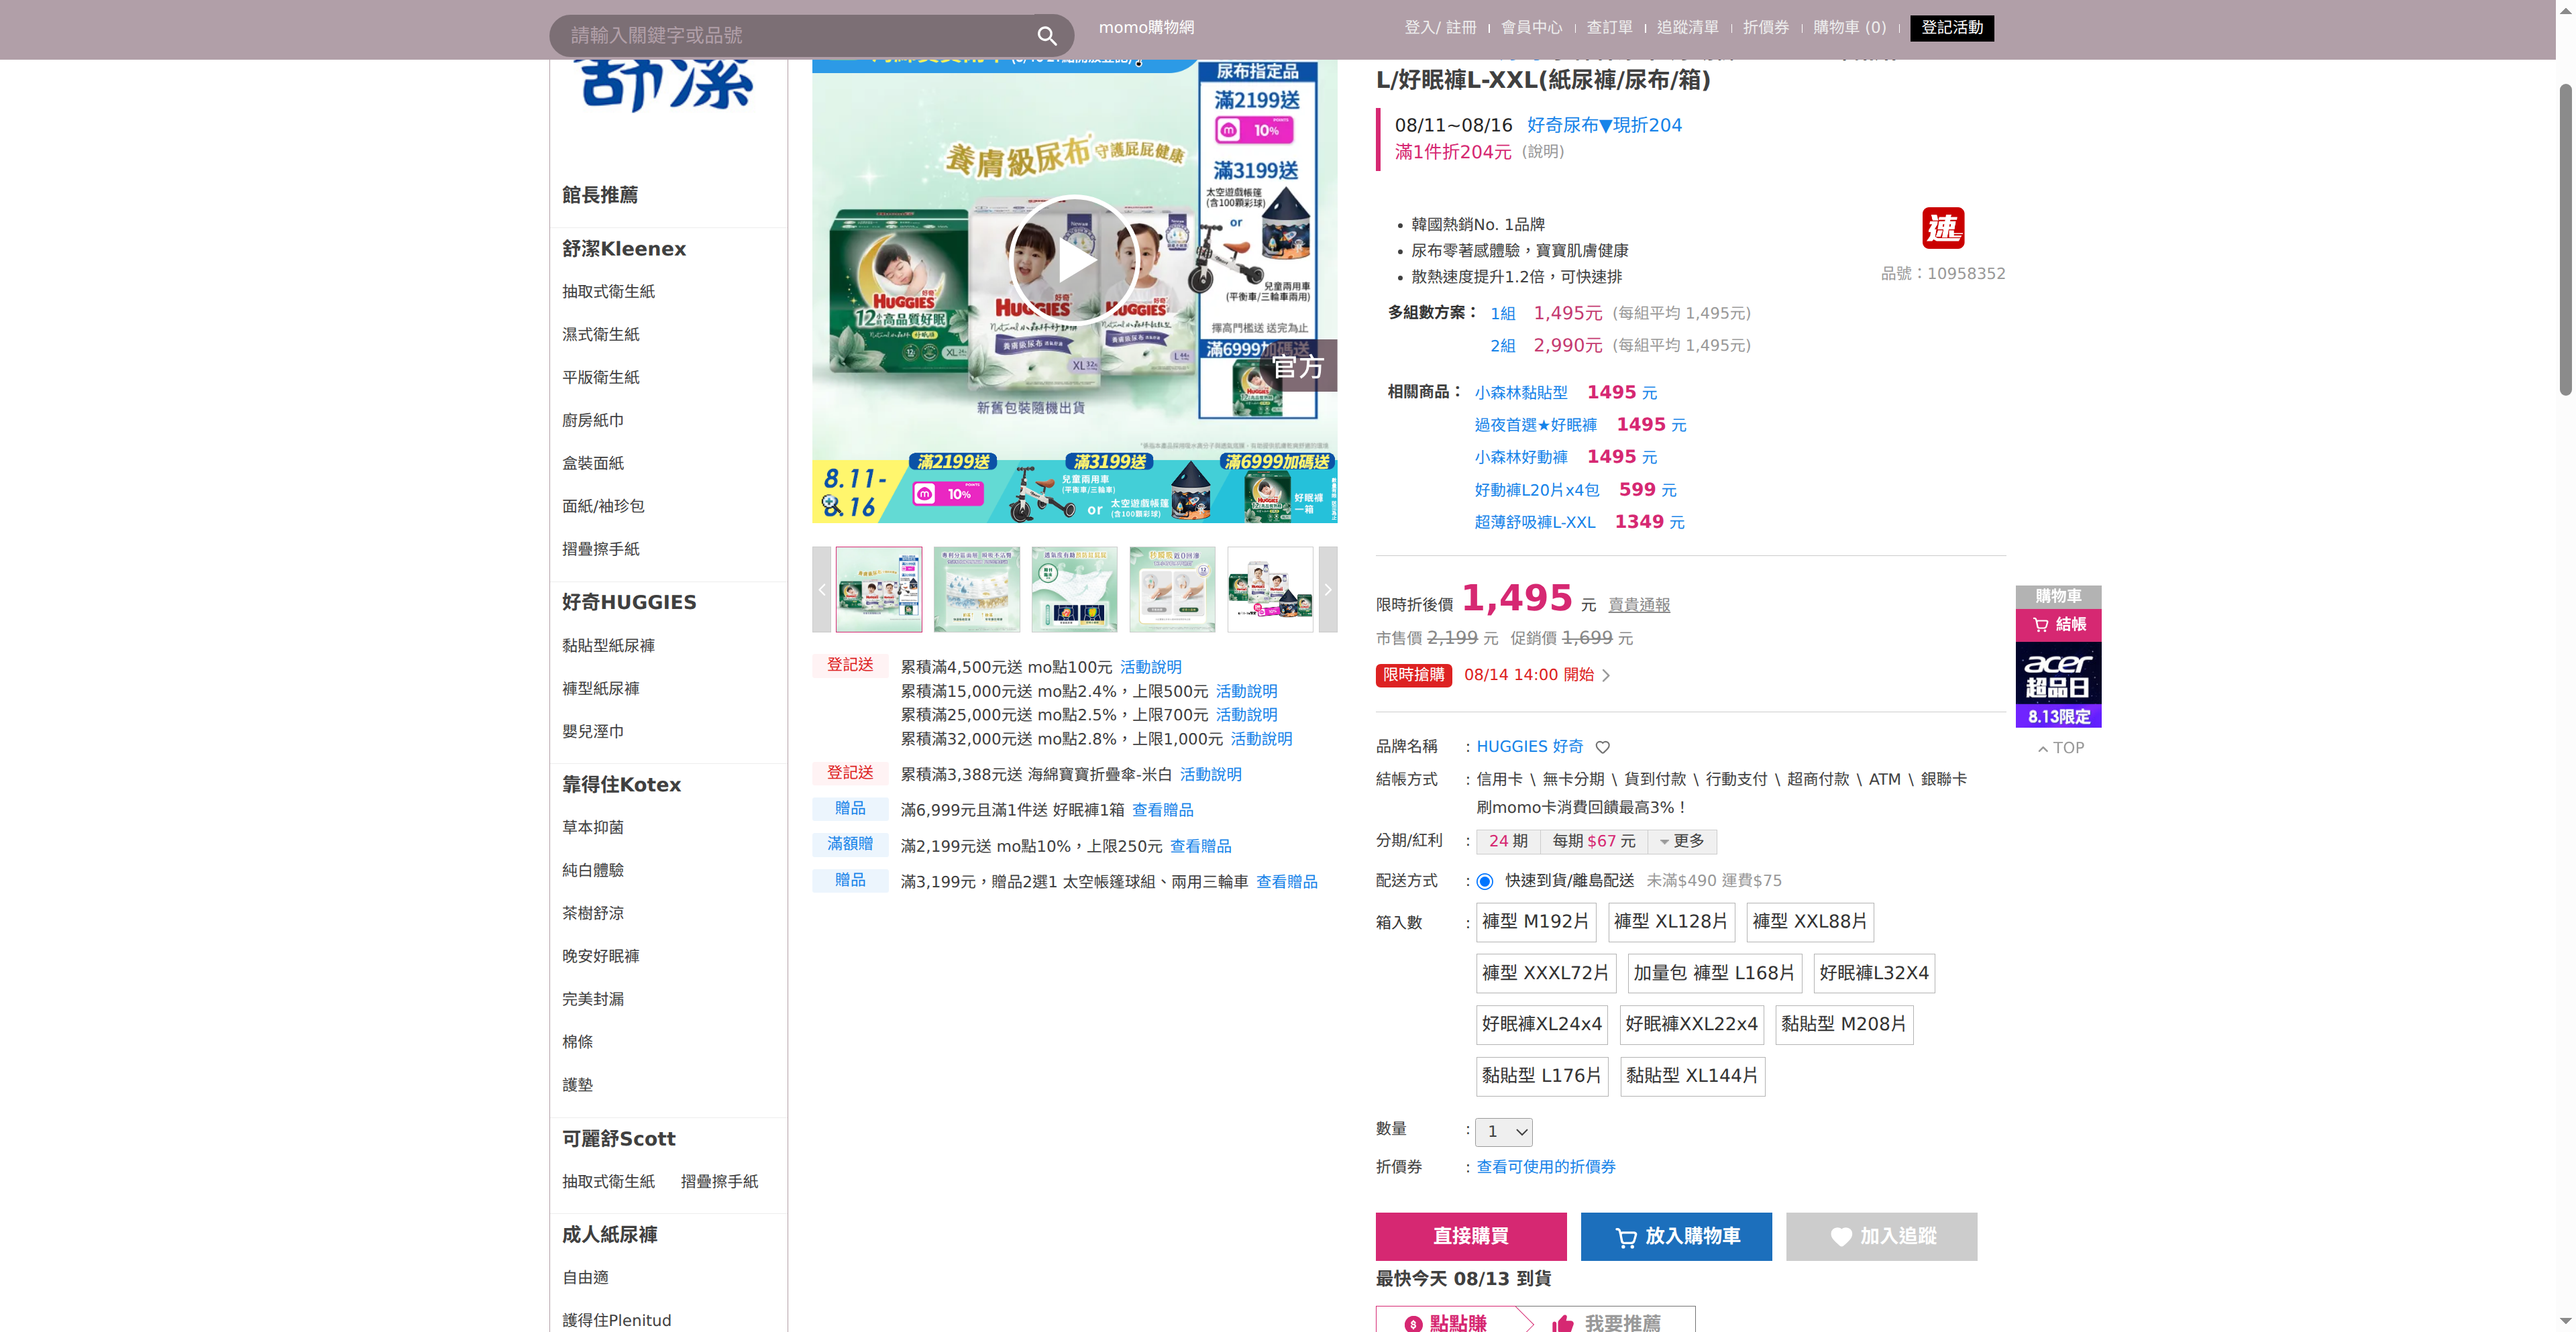Open 嬰兒溼巾 category link
Viewport: 2576px width, 1332px height.
[x=592, y=732]
